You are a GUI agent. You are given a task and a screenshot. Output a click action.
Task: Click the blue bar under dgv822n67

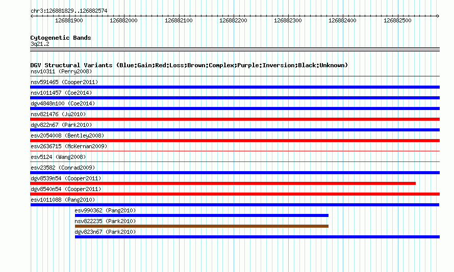pyautogui.click(x=235, y=130)
